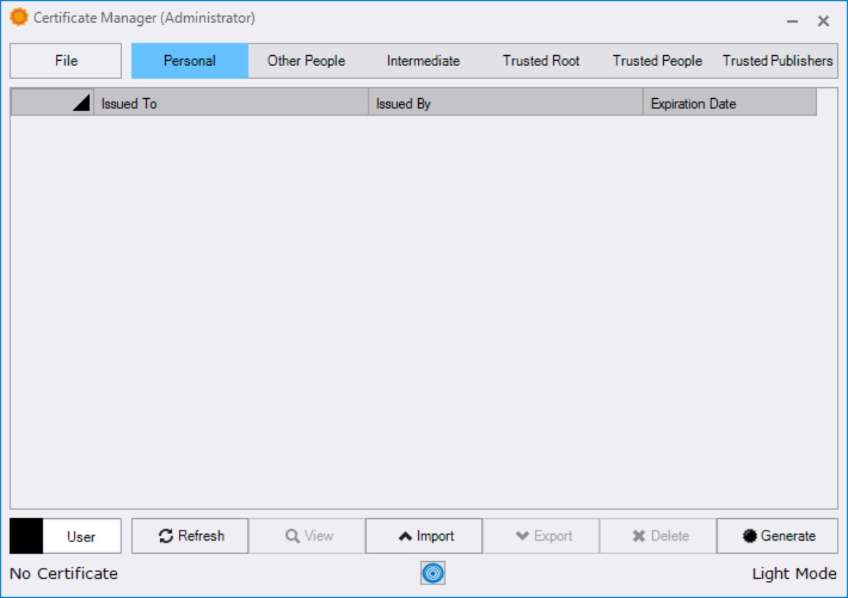Open the File menu
Screen dimensions: 848x598
click(68, 60)
